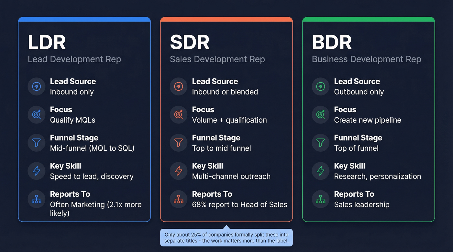Click the Key Skill lightning icon in LDR column
Image resolution: width=453 pixels, height=252 pixels.
pyautogui.click(x=36, y=171)
